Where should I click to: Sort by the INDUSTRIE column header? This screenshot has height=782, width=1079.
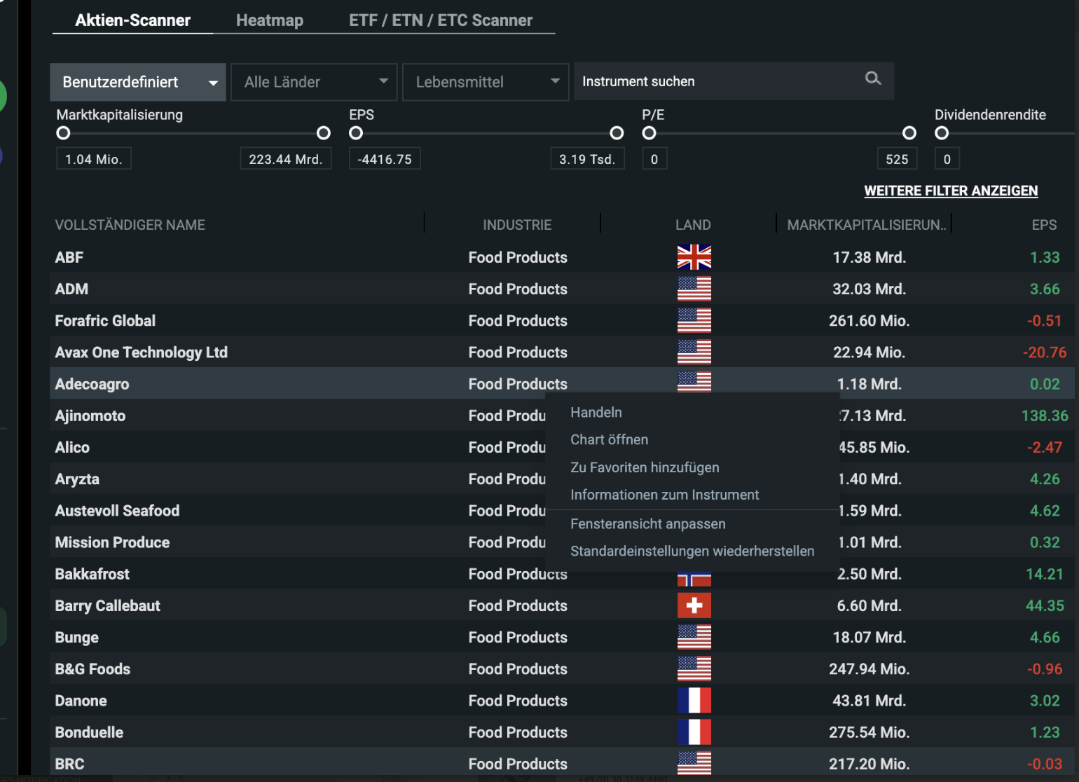517,225
